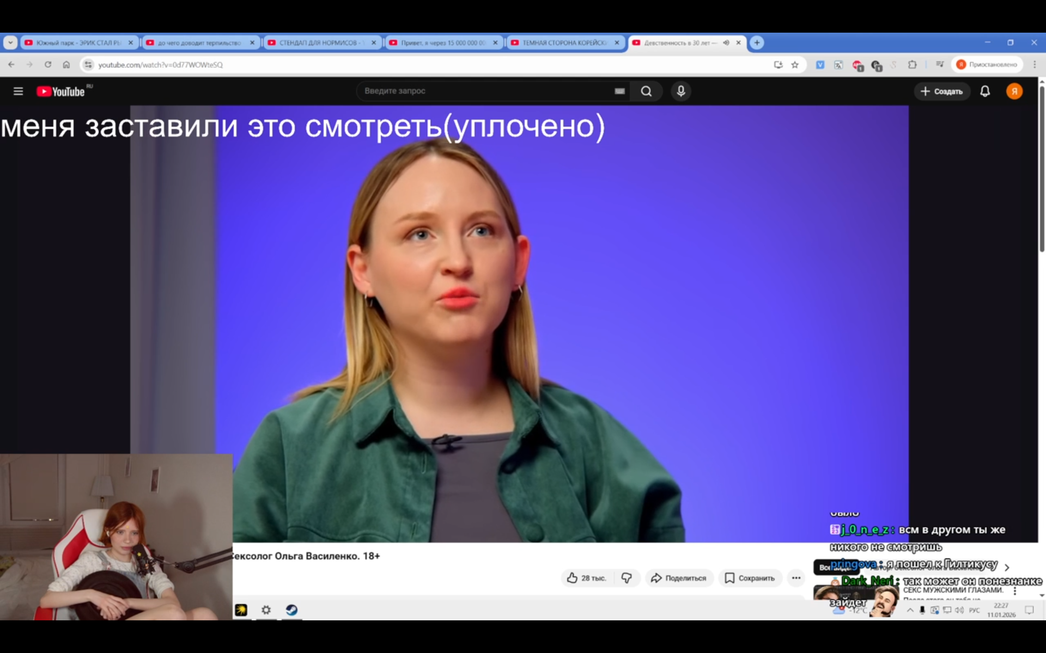Open the YouTube hamburger guide menu
This screenshot has width=1046, height=653.
click(18, 91)
